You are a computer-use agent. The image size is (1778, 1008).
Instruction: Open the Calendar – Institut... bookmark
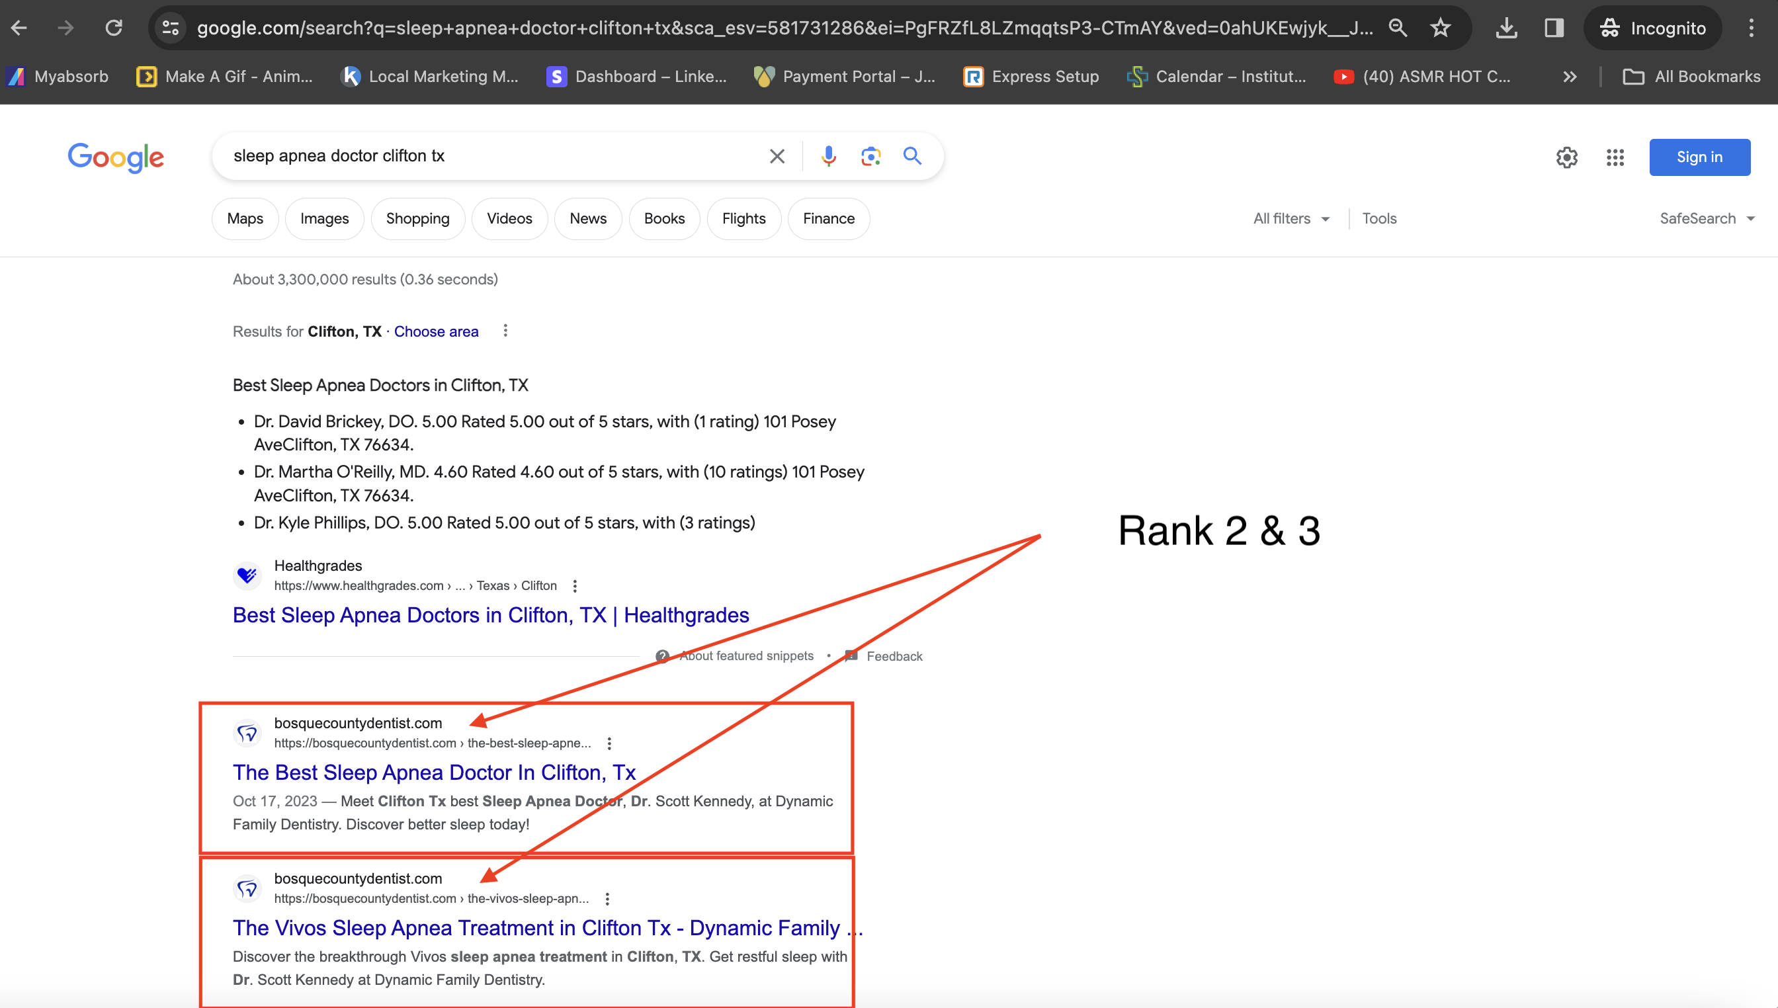click(x=1217, y=76)
